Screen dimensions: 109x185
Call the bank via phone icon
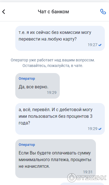coord(103,12)
